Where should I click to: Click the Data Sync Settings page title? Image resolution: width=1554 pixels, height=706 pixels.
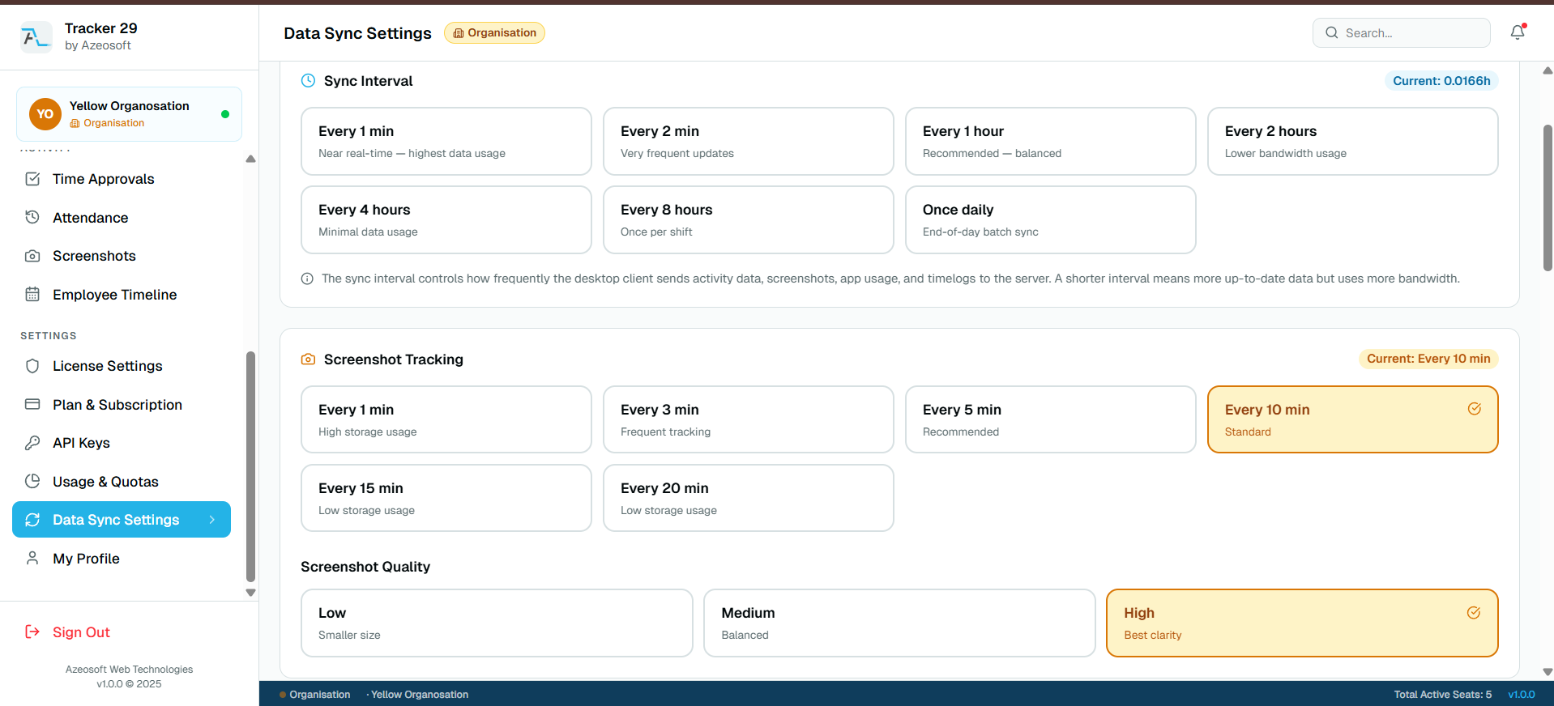point(357,33)
